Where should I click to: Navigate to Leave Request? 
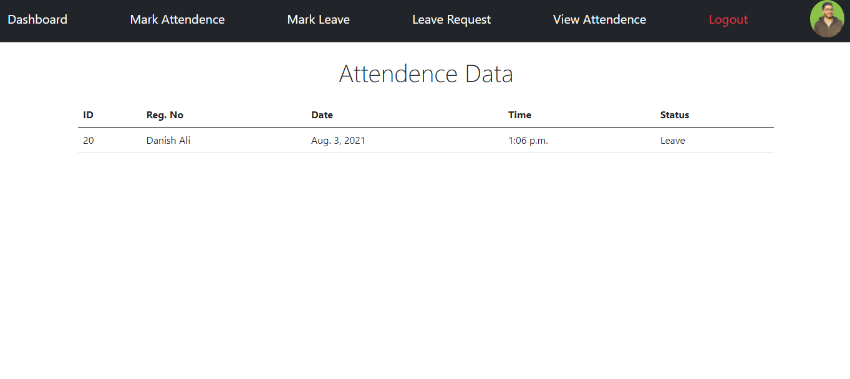[451, 19]
